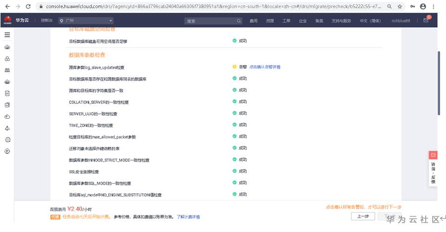446x232 pixels.
Task: Open the browser zoom magnifier icon
Action: (x=390, y=6)
